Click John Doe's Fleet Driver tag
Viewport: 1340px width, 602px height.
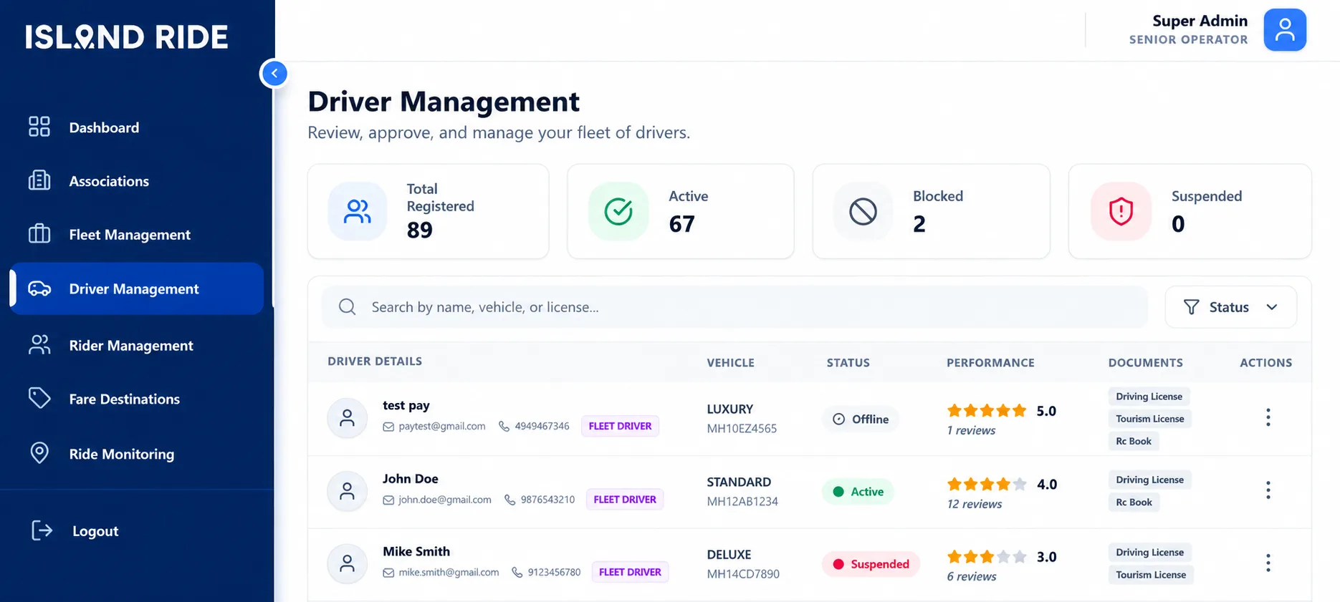[625, 499]
